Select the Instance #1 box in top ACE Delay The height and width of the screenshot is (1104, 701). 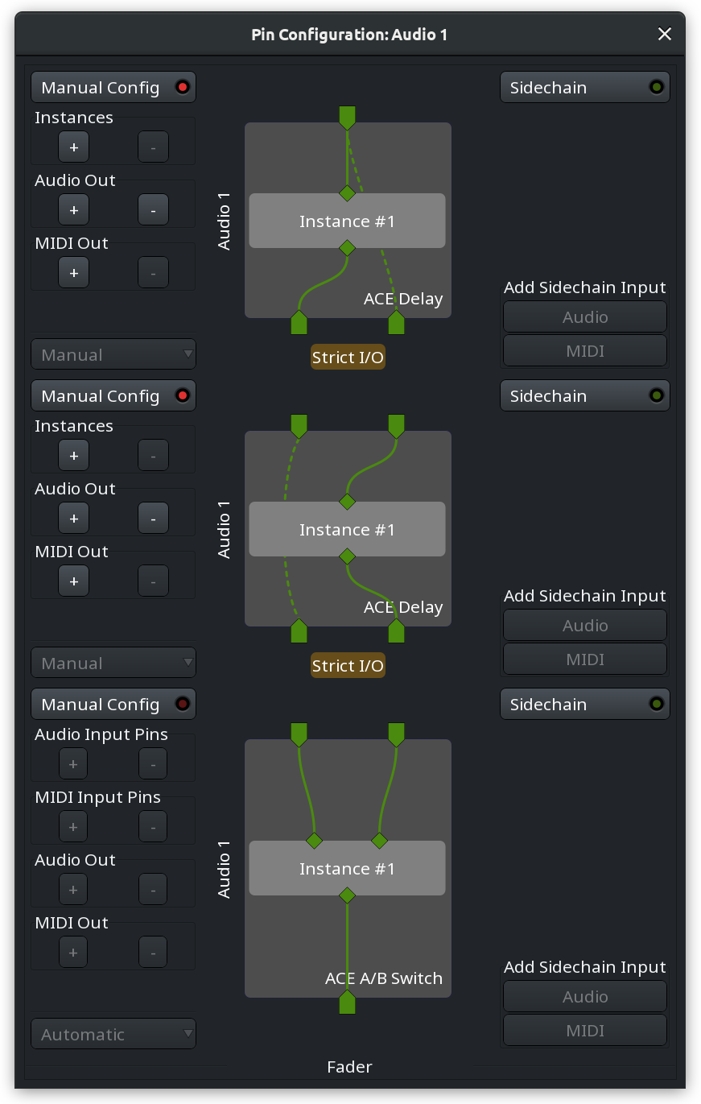click(347, 221)
